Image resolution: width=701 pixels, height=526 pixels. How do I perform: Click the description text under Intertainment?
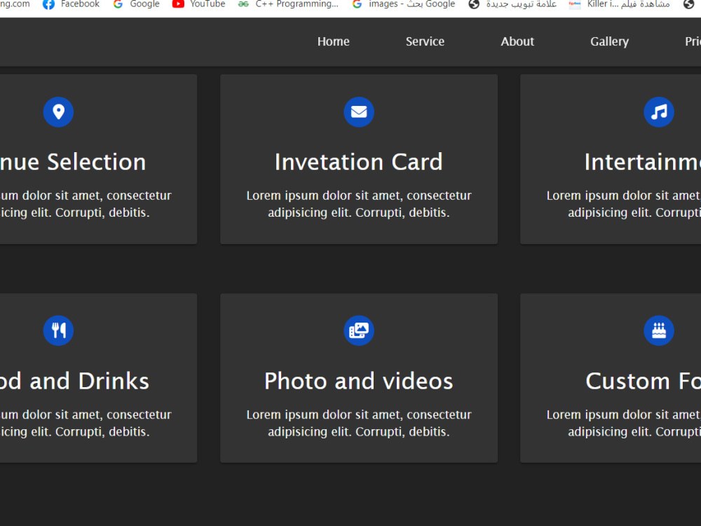coord(623,204)
